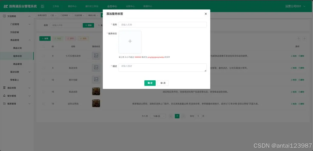Viewport: 313px width, 151px height.
Task: Click the round search toggle icon above table
Action: [299, 39]
